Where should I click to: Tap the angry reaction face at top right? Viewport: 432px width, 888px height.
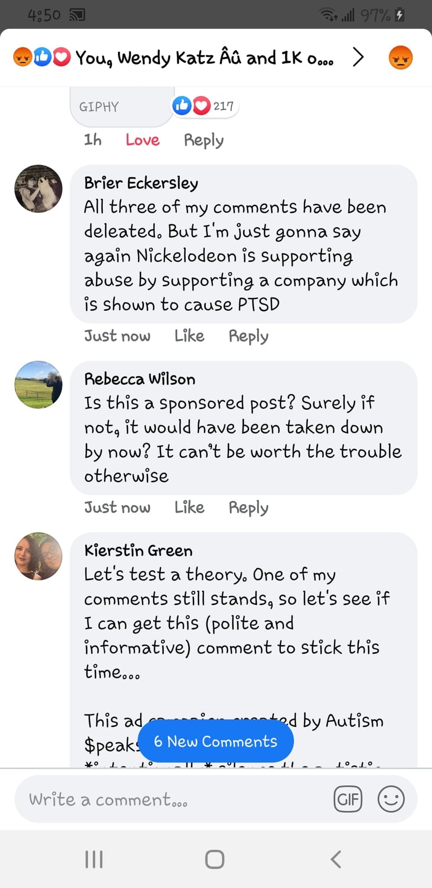point(400,58)
